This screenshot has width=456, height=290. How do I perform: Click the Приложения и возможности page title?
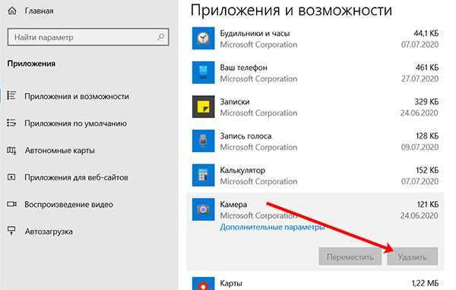pos(291,11)
